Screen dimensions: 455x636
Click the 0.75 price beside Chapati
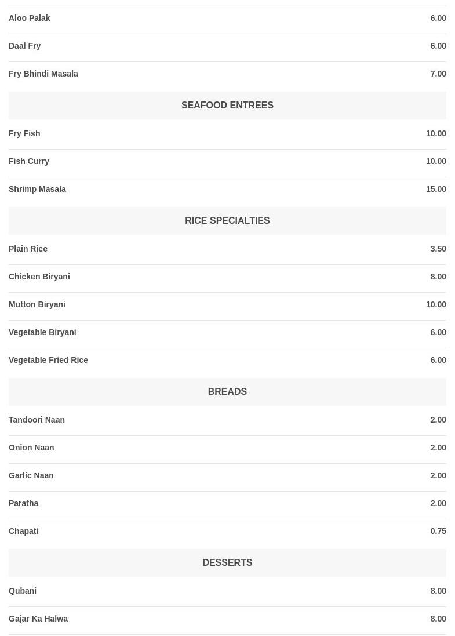[x=438, y=531]
